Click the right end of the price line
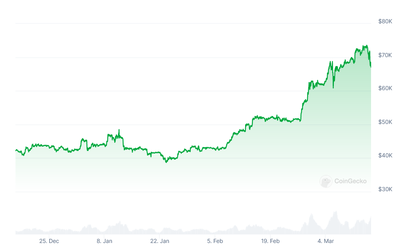Image resolution: width=403 pixels, height=252 pixels. click(x=371, y=66)
